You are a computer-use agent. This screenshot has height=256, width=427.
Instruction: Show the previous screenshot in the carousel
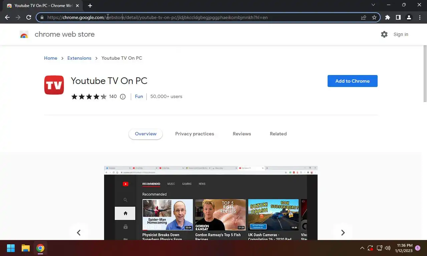(x=79, y=232)
